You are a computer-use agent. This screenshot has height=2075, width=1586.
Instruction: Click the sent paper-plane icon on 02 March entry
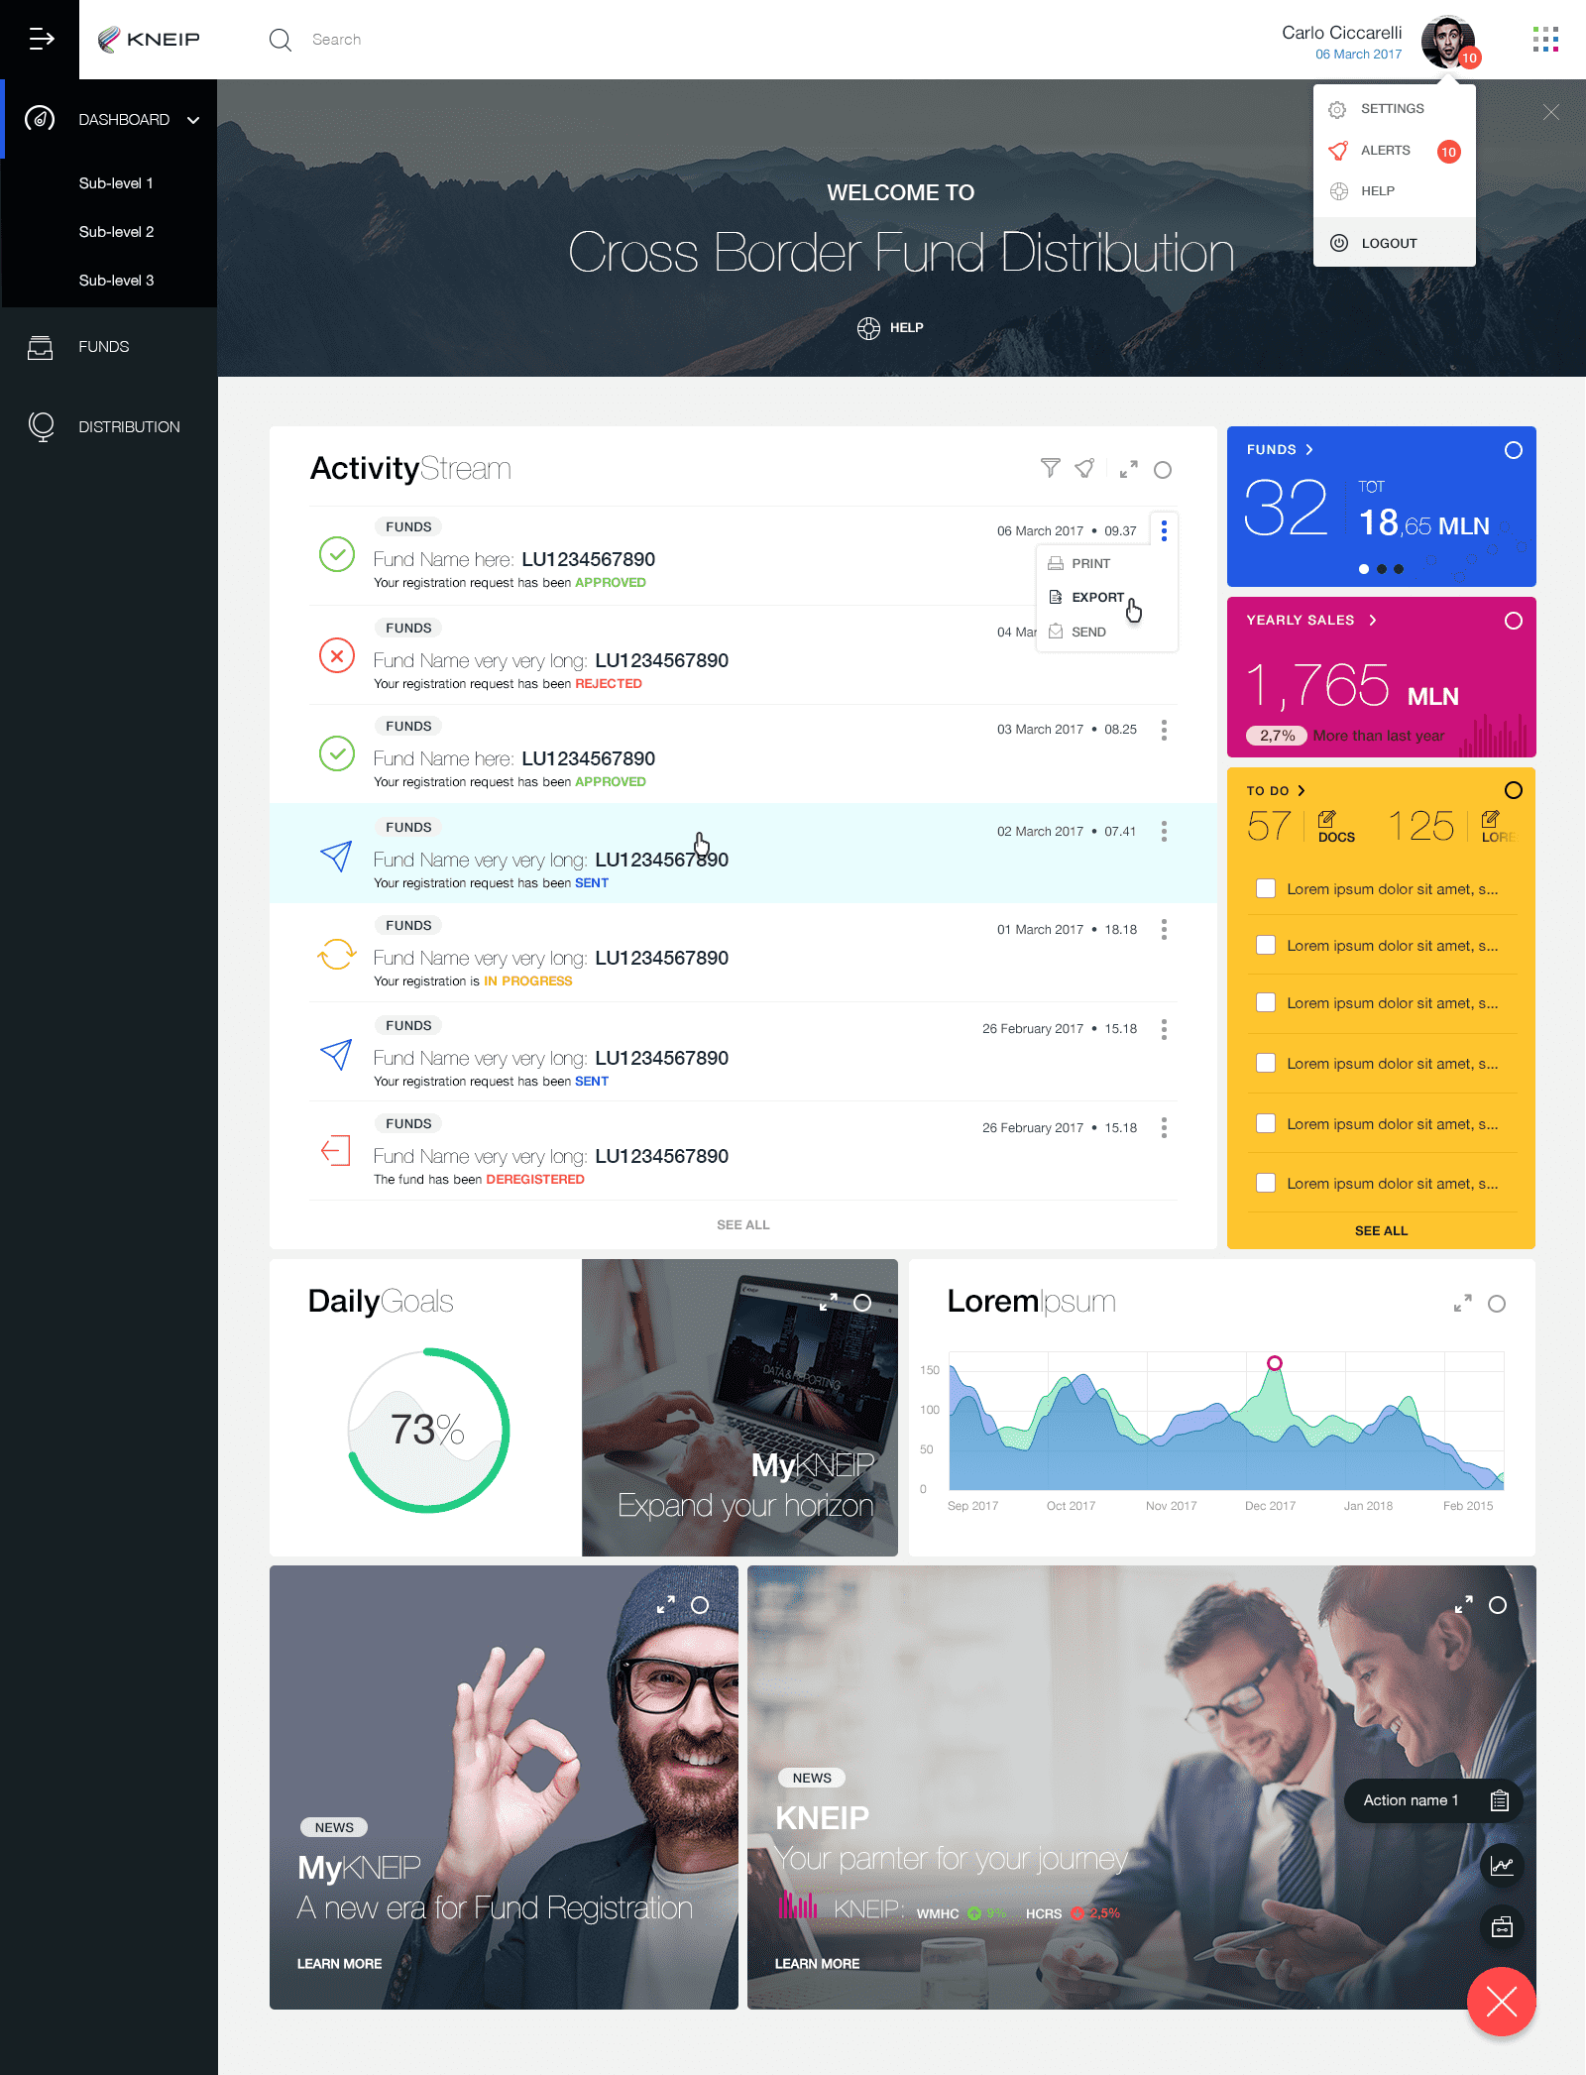337,855
